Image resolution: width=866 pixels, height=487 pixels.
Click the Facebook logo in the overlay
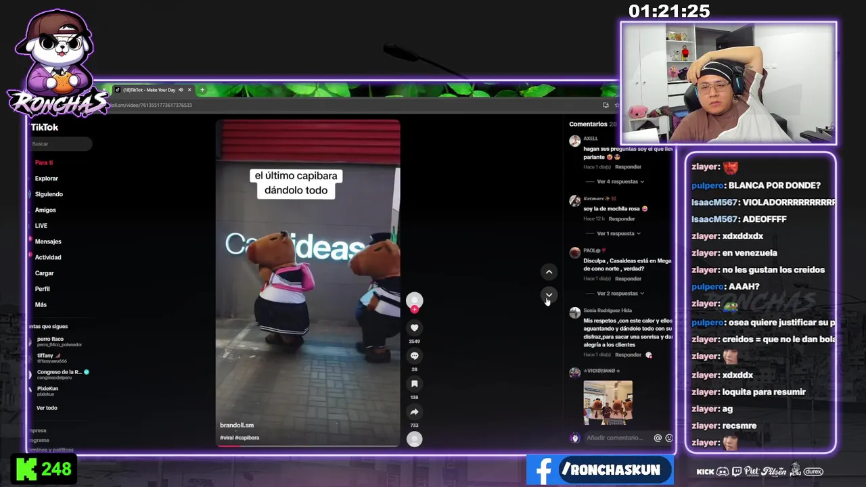coord(543,469)
